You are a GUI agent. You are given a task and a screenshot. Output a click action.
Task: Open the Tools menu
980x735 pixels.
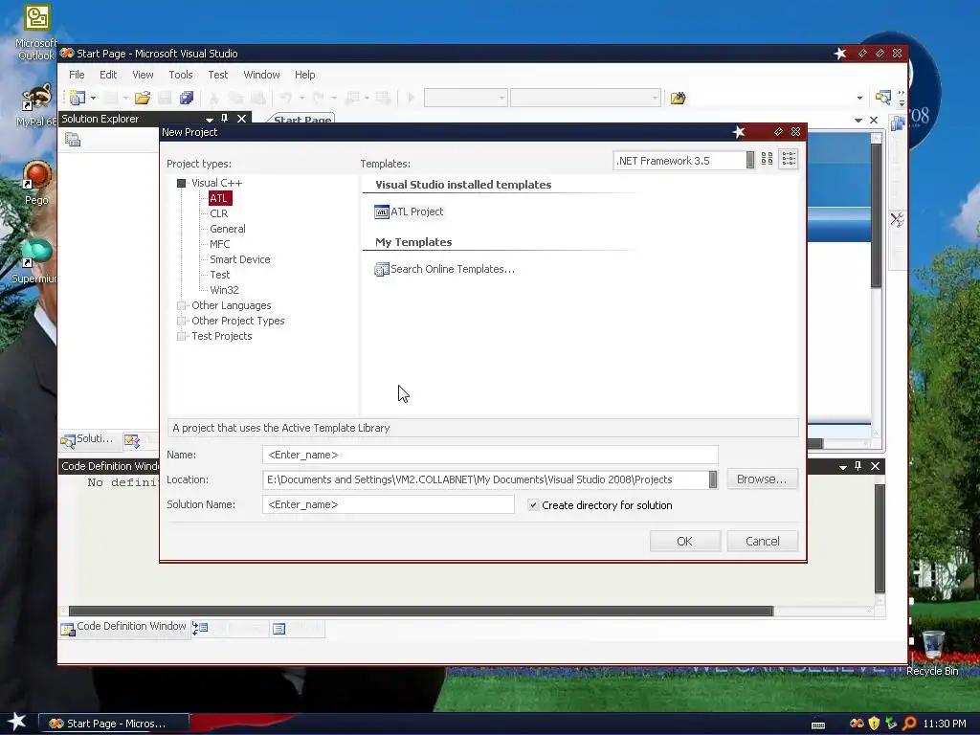[x=181, y=75]
